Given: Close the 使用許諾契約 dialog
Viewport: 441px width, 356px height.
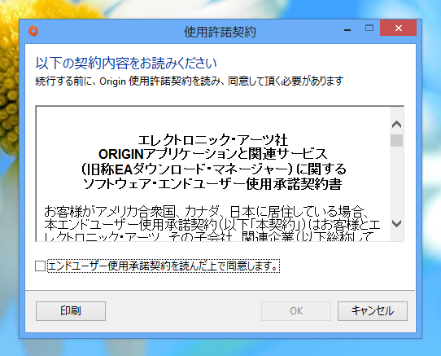Looking at the screenshot, I should (398, 29).
